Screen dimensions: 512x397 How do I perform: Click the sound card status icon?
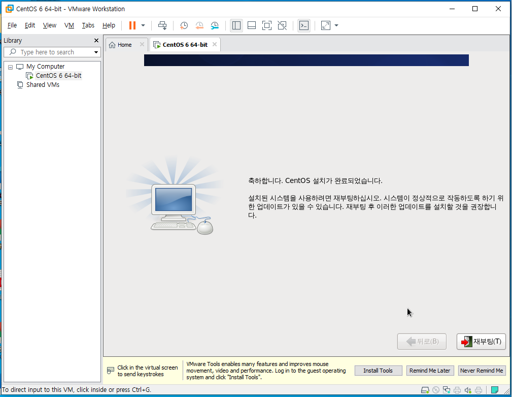coord(468,390)
